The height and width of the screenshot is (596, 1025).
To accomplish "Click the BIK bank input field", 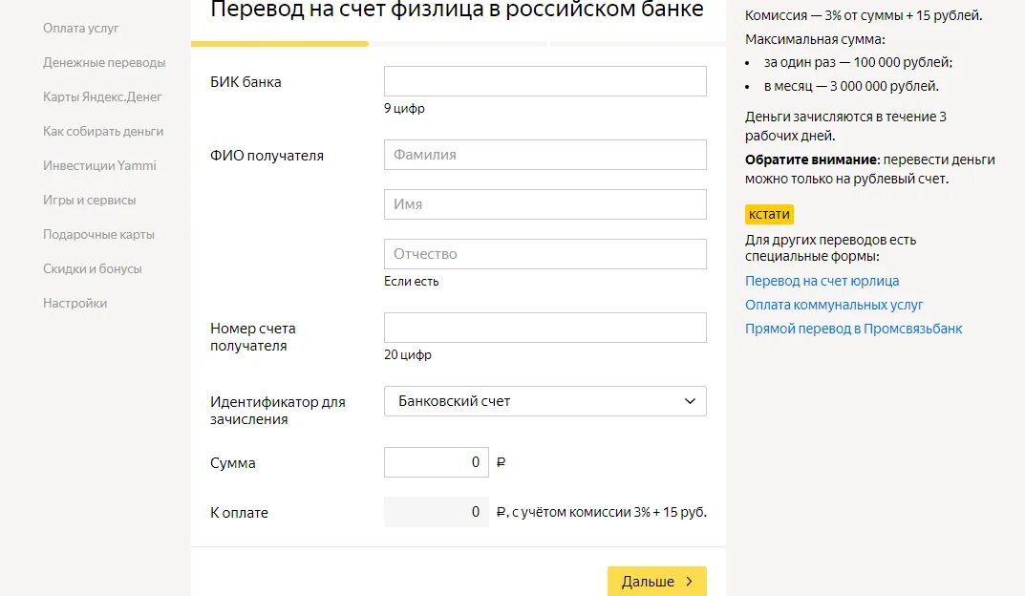I will [545, 81].
